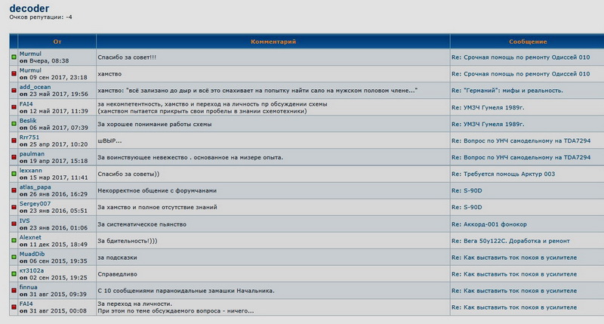Open Одиссей 010 post link in Спасибо за совет row
The width and height of the screenshot is (604, 324).
(x=520, y=57)
